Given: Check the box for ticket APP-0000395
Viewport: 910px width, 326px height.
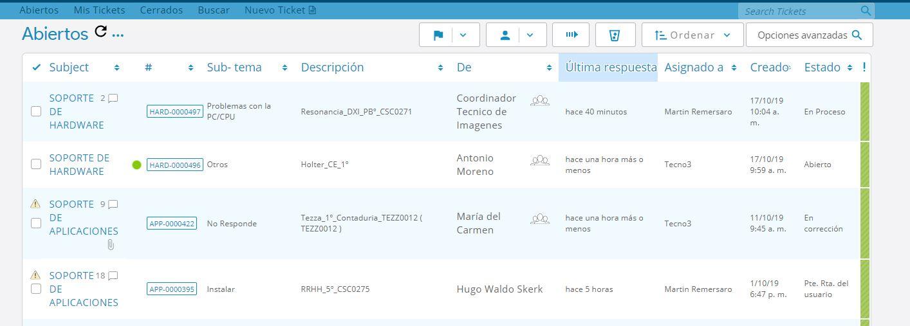Looking at the screenshot, I should coord(36,289).
